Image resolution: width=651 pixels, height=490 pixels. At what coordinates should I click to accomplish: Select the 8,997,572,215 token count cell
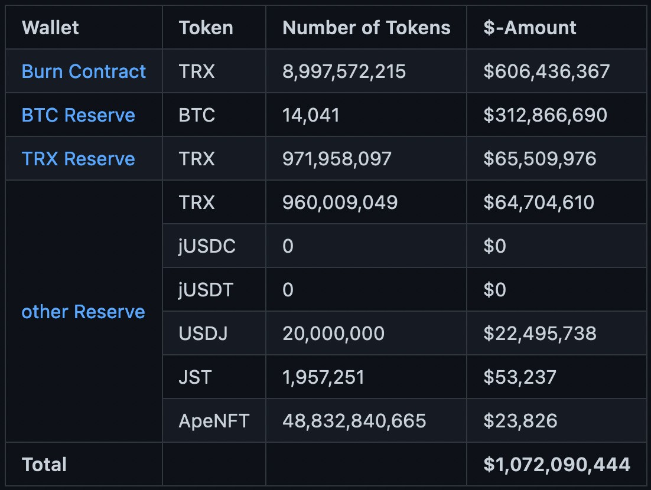pos(344,71)
